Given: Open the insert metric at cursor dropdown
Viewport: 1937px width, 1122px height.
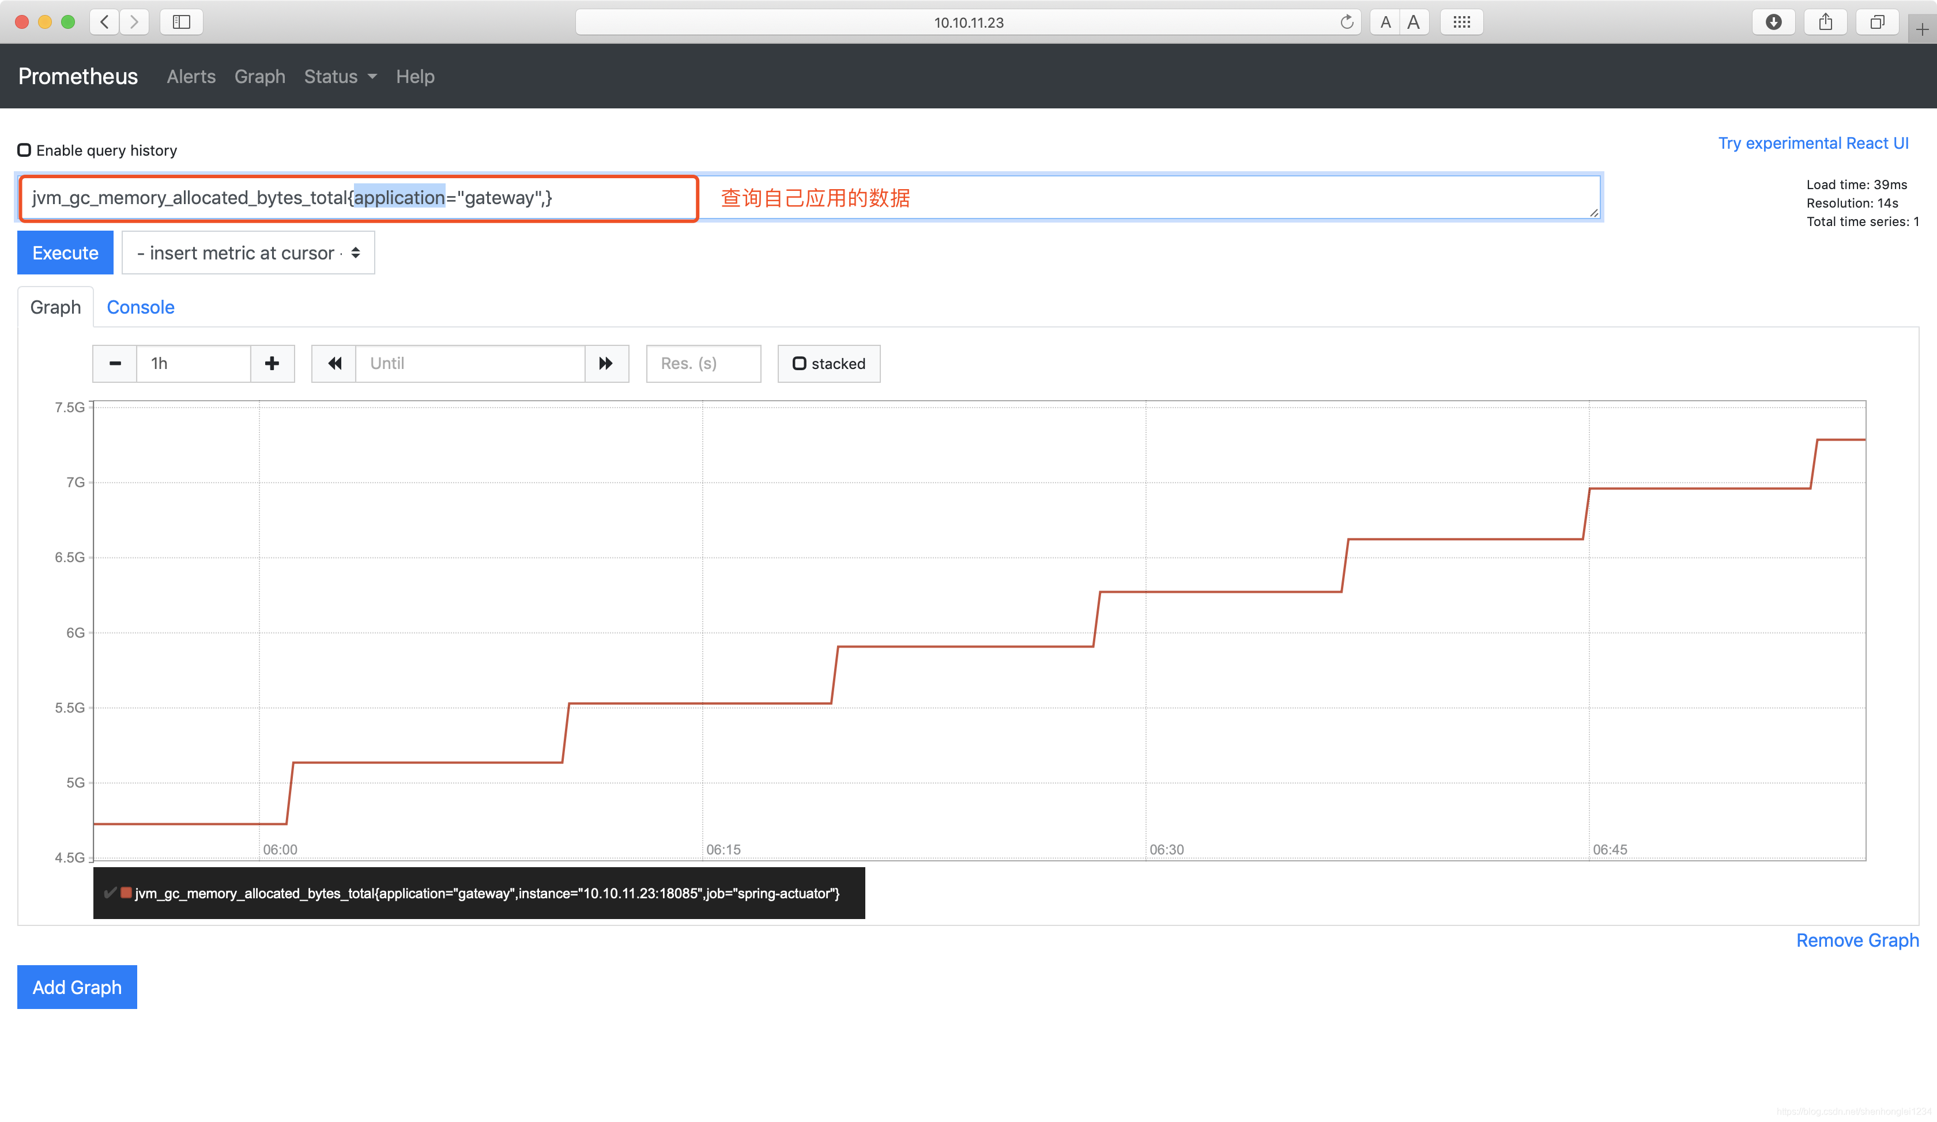Looking at the screenshot, I should (247, 253).
